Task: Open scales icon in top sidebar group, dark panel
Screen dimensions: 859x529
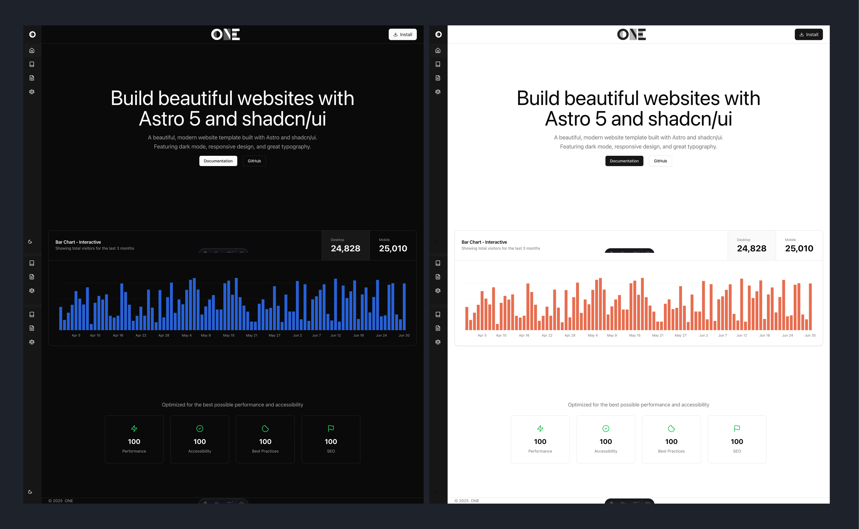Action: pyautogui.click(x=32, y=92)
